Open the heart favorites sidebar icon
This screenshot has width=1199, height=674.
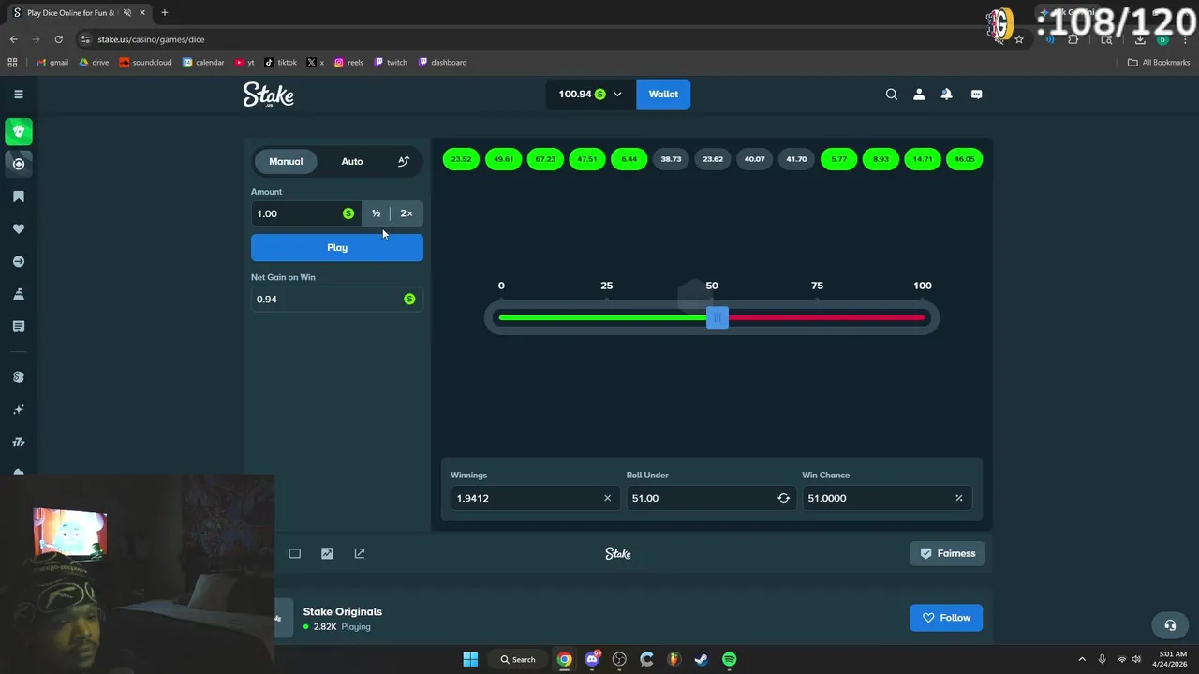(18, 229)
